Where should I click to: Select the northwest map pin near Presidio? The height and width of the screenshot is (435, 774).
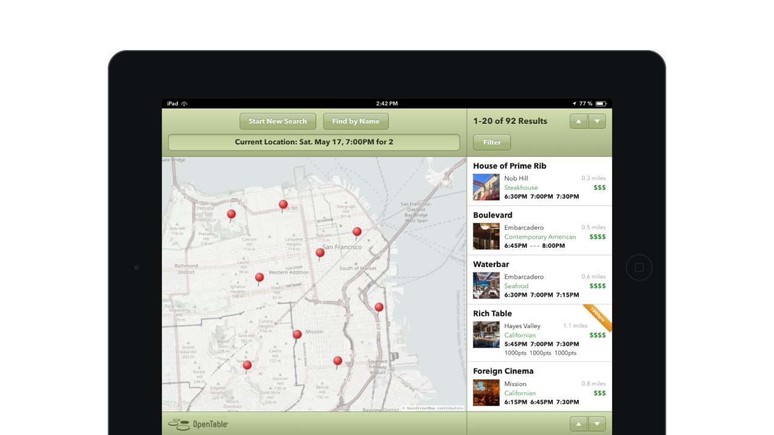coord(231,215)
